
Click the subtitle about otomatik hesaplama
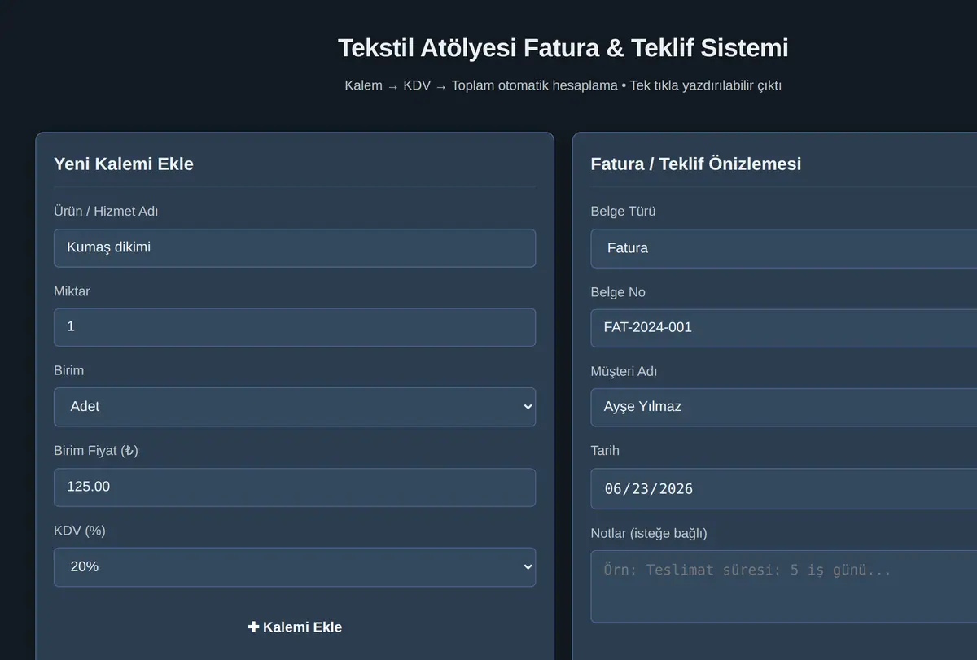click(x=563, y=85)
